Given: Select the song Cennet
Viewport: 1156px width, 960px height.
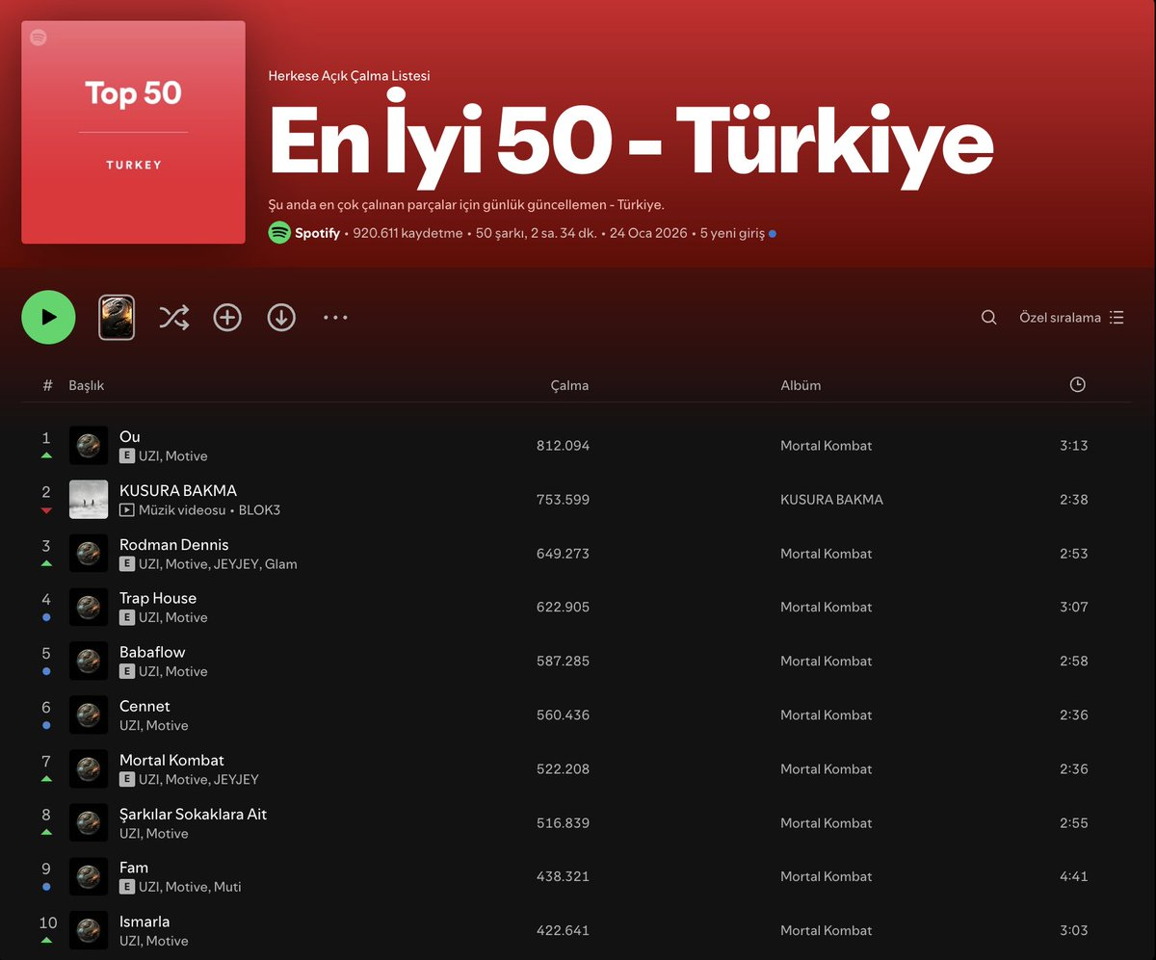Looking at the screenshot, I should point(144,706).
